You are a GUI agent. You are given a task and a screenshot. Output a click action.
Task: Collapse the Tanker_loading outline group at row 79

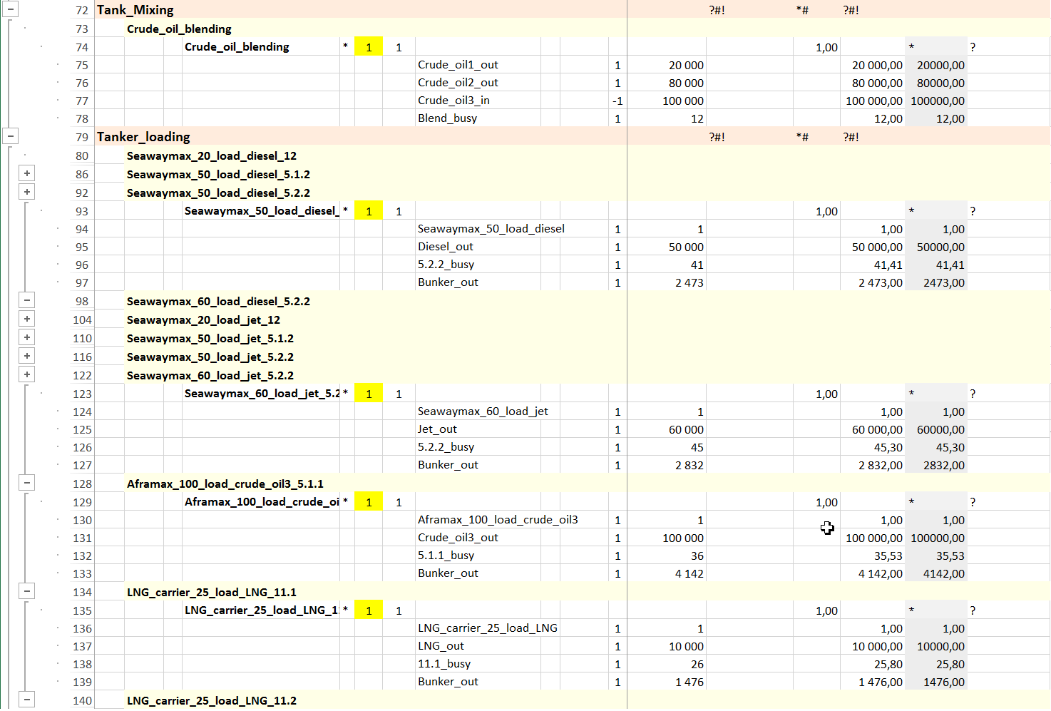click(11, 135)
